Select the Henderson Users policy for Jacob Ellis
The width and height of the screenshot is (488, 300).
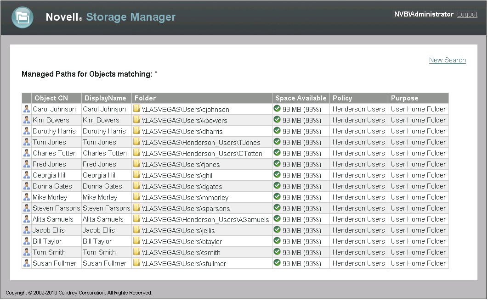click(x=358, y=230)
